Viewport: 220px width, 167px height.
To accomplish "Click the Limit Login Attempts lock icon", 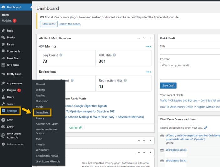I will click(3, 135).
